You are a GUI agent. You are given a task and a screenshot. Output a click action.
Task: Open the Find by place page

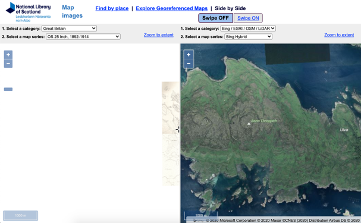pos(112,8)
